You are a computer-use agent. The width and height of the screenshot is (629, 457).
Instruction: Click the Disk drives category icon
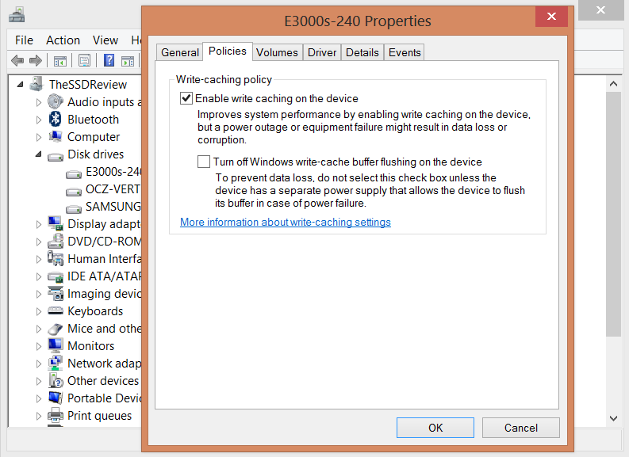[56, 156]
